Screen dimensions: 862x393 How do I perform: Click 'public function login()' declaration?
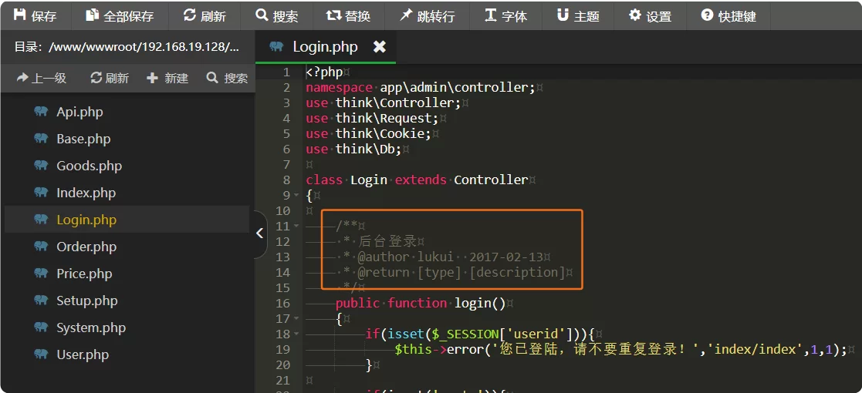pos(421,303)
